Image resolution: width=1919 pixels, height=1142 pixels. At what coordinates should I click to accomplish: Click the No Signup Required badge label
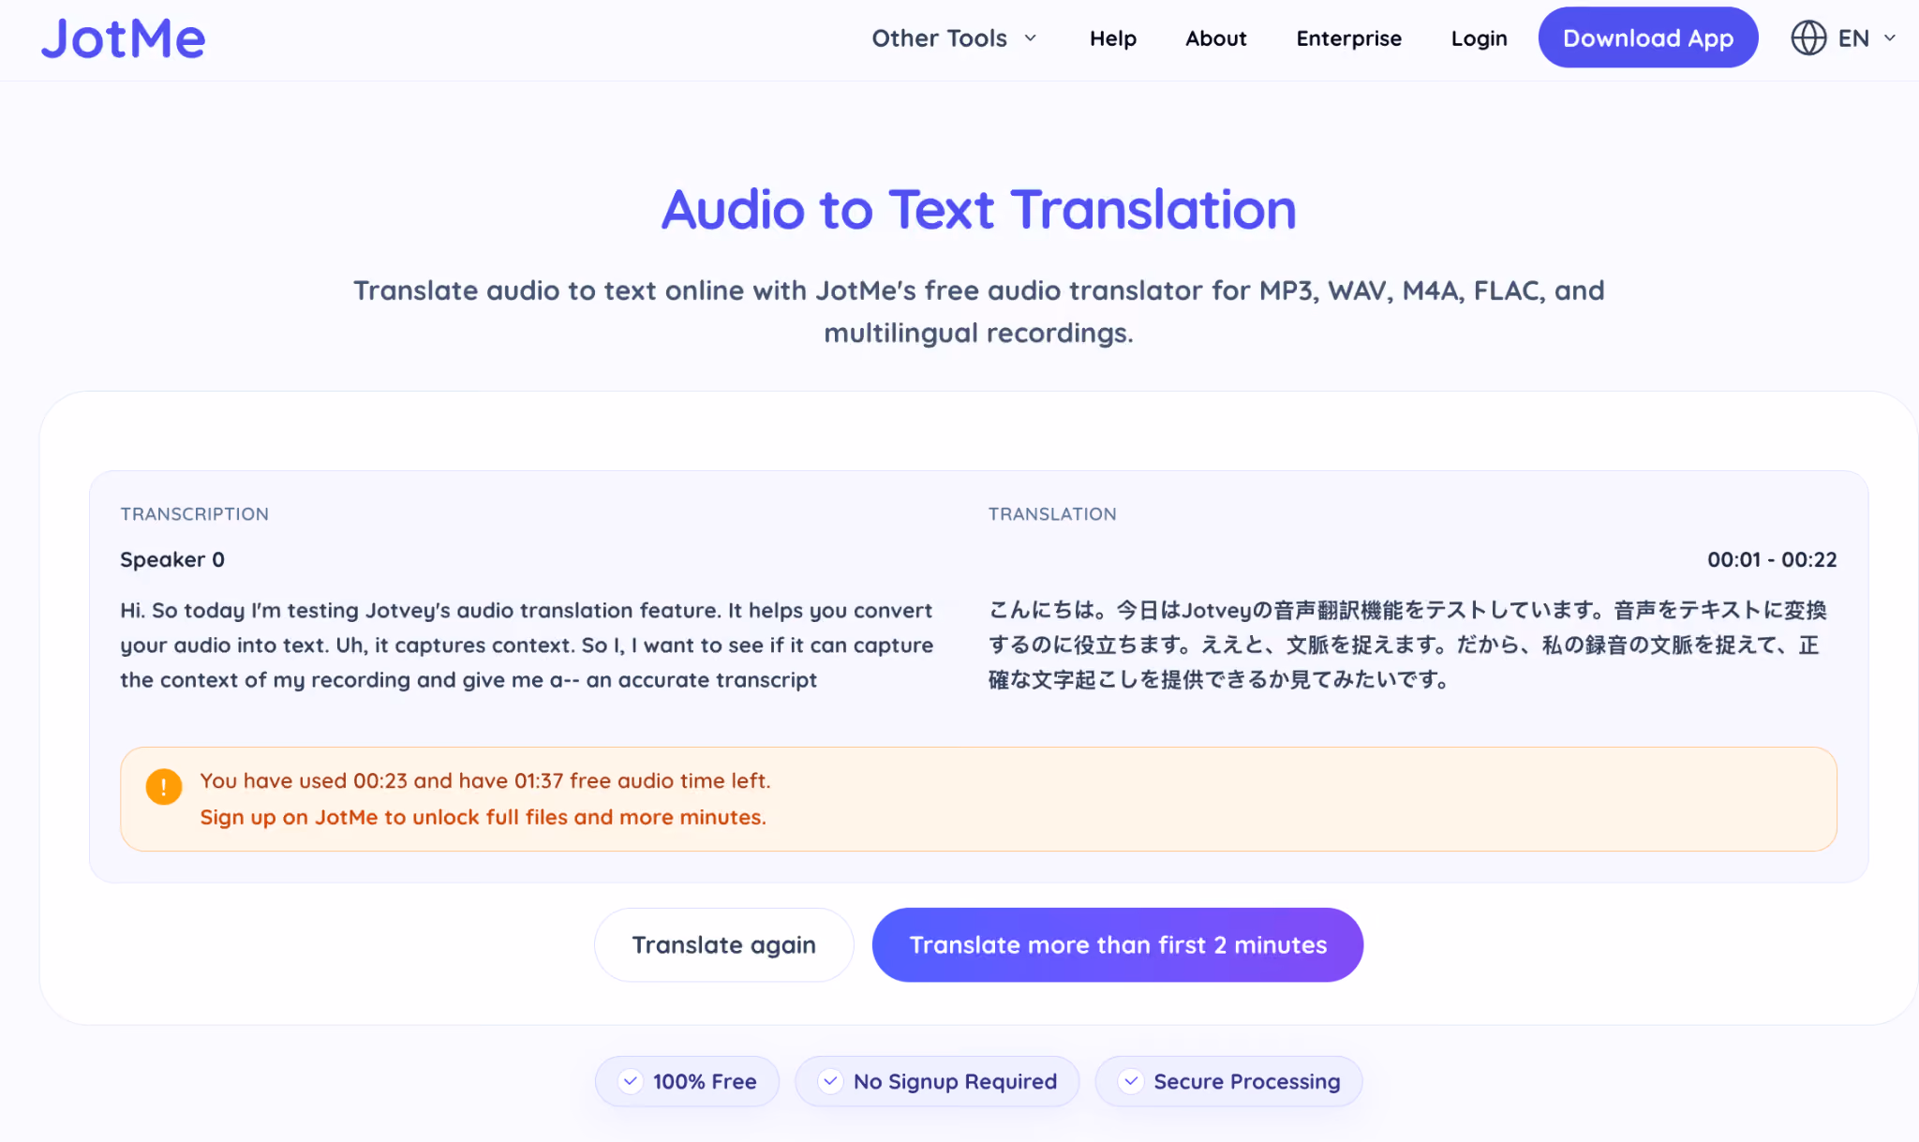coord(955,1081)
